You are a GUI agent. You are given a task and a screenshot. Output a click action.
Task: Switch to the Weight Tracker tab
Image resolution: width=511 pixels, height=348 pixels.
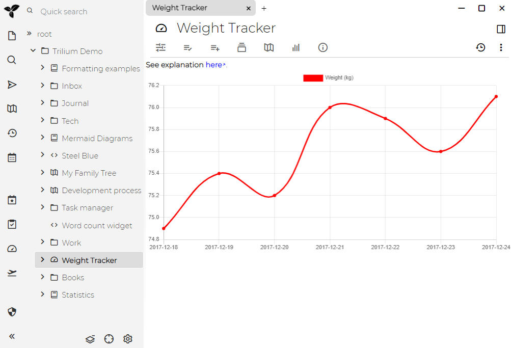tap(194, 8)
